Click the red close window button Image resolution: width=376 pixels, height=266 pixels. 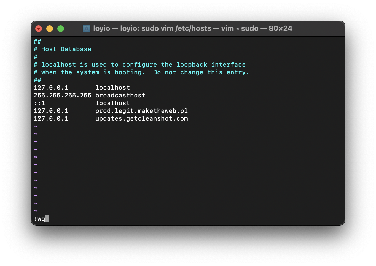[x=39, y=29]
